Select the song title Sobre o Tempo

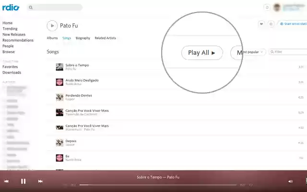pos(77,65)
